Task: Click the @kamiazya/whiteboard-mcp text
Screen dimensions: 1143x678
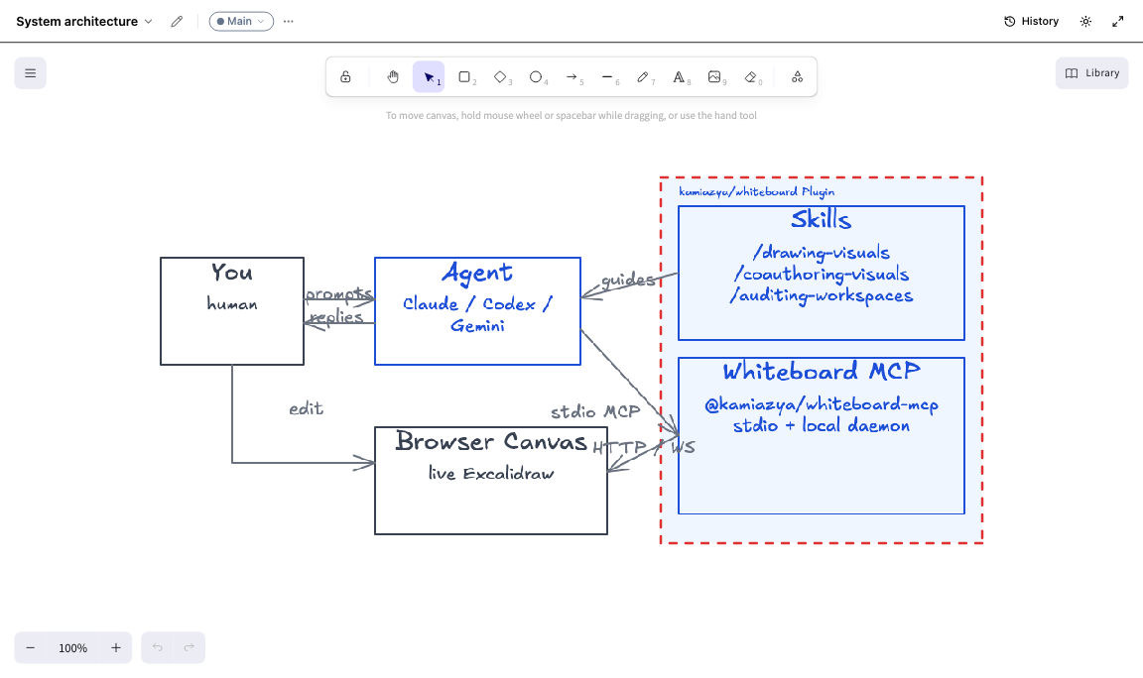Action: pyautogui.click(x=821, y=404)
